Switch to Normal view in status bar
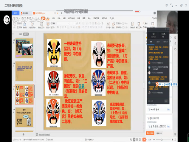 point(134,140)
